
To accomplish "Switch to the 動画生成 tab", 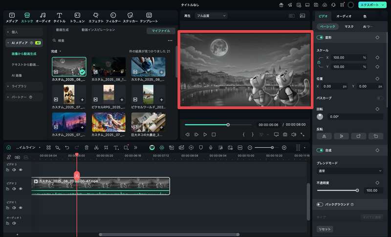I will click(63, 30).
